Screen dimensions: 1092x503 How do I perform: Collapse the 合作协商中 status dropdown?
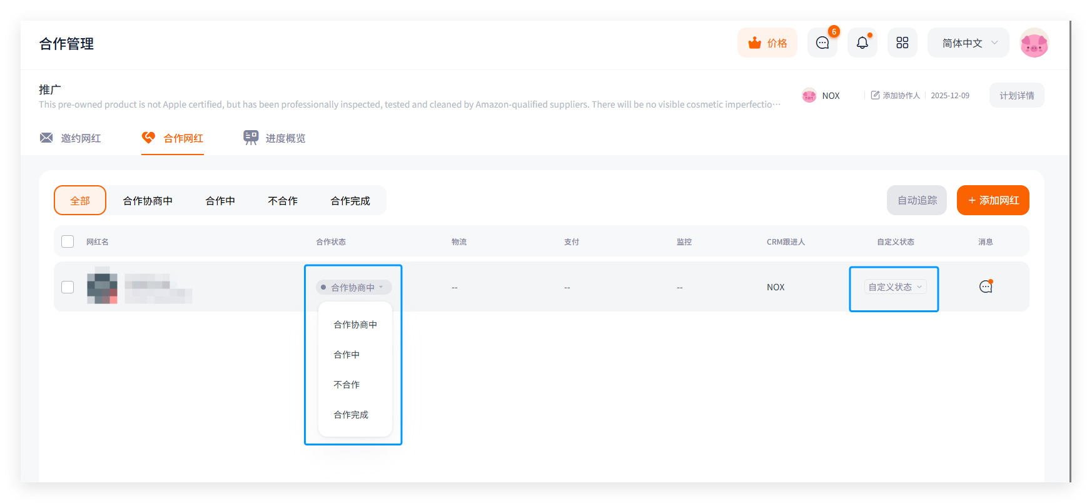pos(353,287)
